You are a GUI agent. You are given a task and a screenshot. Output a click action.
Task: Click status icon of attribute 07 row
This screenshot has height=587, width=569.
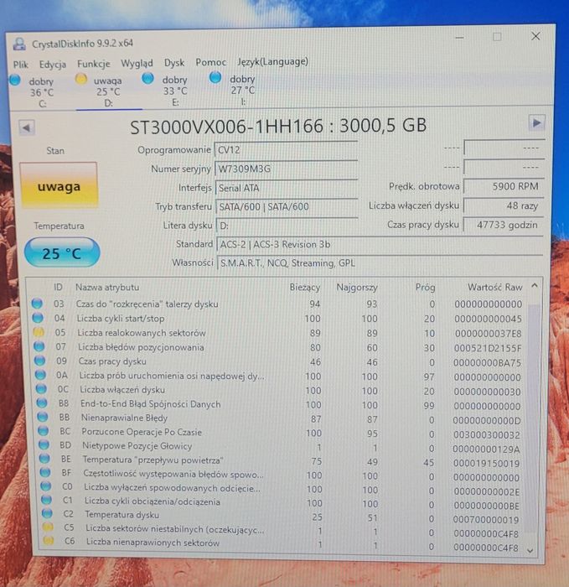point(39,346)
